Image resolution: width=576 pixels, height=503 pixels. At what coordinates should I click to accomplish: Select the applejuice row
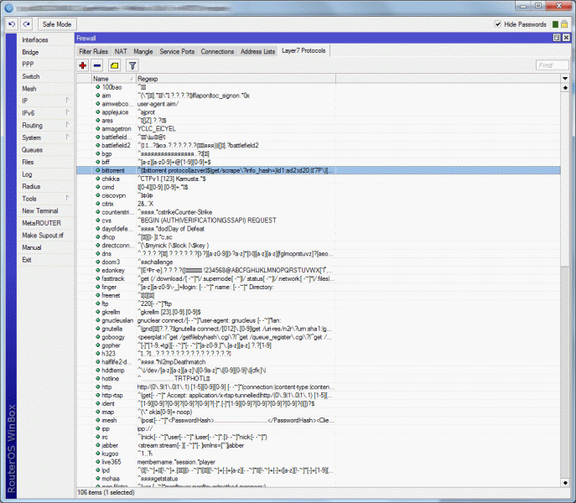(319, 112)
